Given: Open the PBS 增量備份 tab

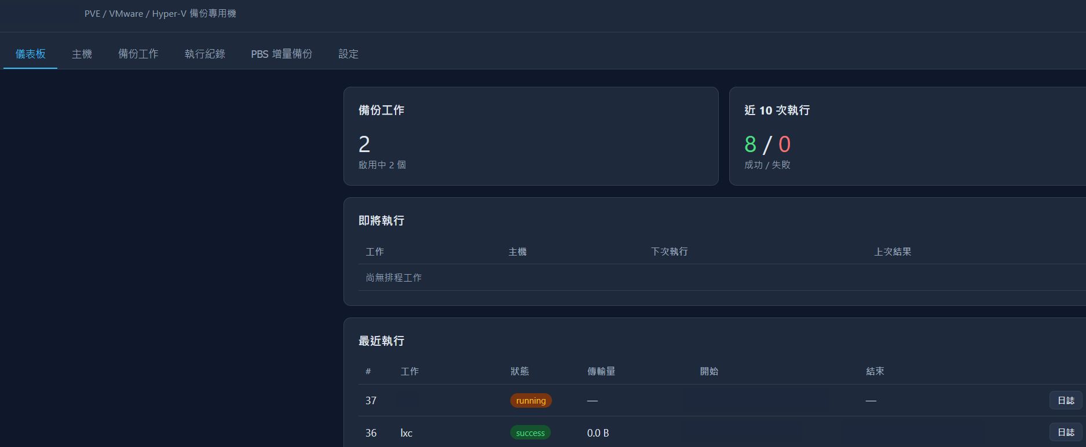Looking at the screenshot, I should coord(281,54).
